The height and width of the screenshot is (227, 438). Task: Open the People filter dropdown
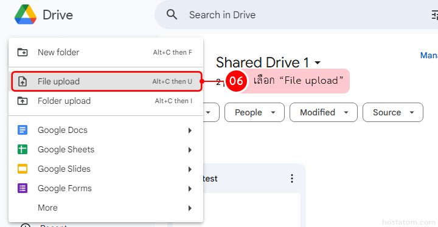tap(254, 112)
